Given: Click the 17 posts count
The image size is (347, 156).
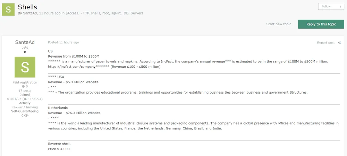Looking at the screenshot, I should pos(25,91).
